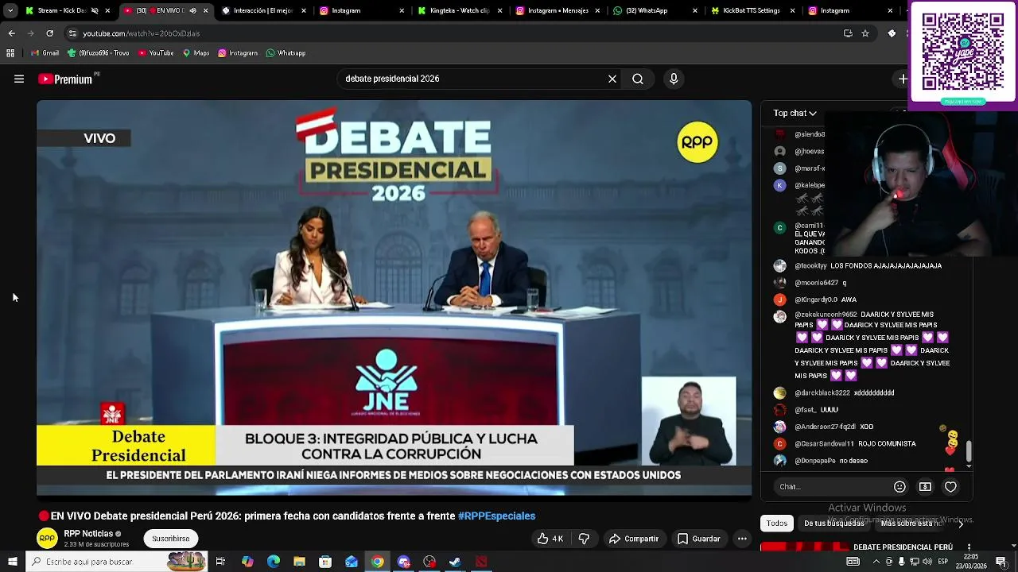
Task: Dislike the video with the thumbs down
Action: [584, 539]
